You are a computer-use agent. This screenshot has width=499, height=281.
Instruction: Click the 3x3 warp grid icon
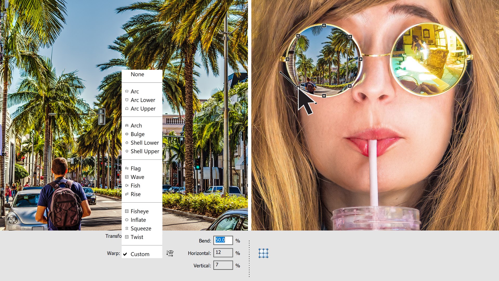pyautogui.click(x=263, y=253)
